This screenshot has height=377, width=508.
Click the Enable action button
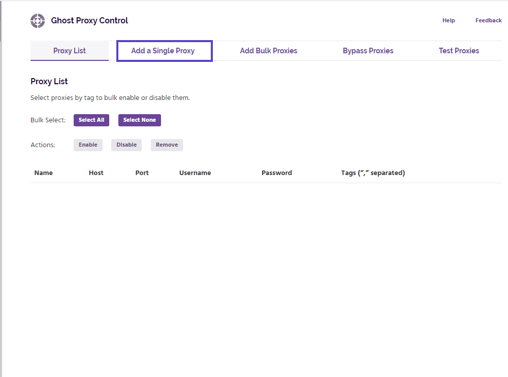pyautogui.click(x=88, y=145)
